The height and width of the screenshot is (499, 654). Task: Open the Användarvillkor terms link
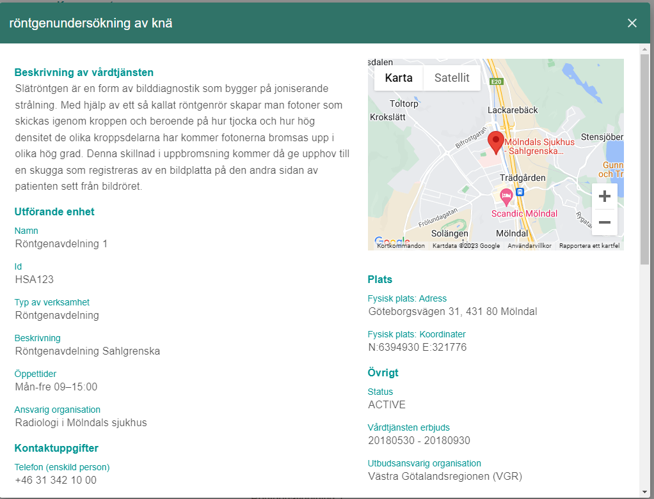pyautogui.click(x=529, y=246)
